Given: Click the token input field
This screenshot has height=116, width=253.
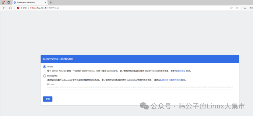Looking at the screenshot, I should click(140, 87).
